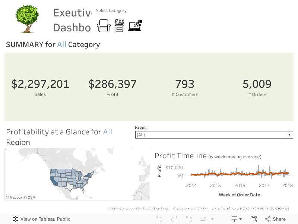Click the Undo arrow in the bottom toolbar
The width and height of the screenshot is (298, 224).
(159, 219)
